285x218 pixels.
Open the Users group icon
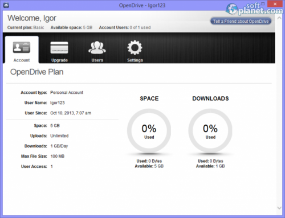(x=97, y=47)
